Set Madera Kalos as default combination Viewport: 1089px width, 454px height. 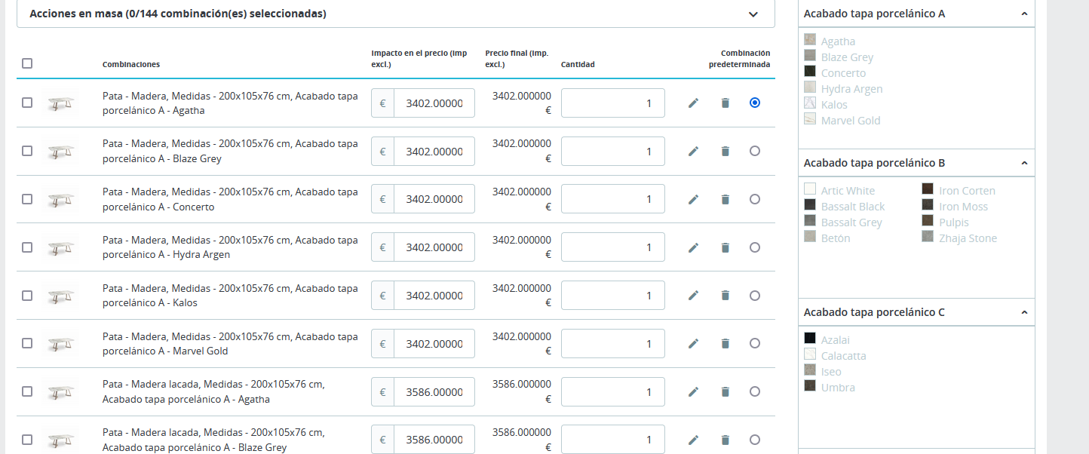tap(755, 296)
